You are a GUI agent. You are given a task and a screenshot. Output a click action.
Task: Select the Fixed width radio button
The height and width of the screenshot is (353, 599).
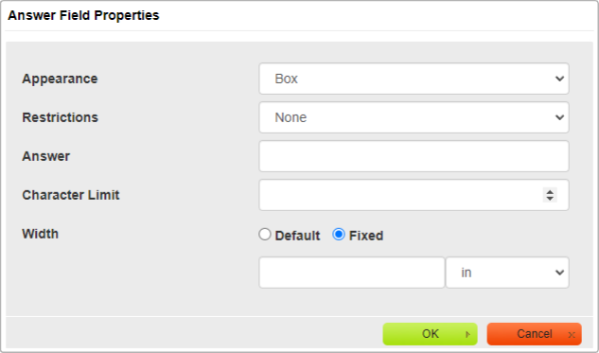[339, 234]
